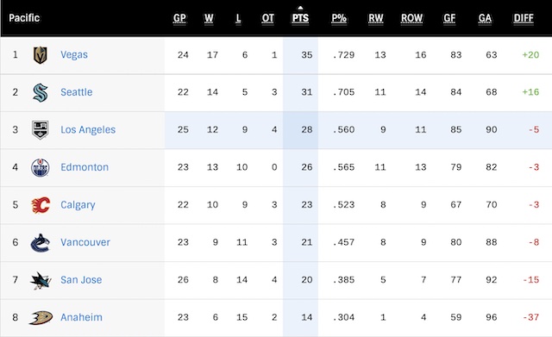Click the Calgary Flames logo
The height and width of the screenshot is (337, 552).
pyautogui.click(x=41, y=205)
